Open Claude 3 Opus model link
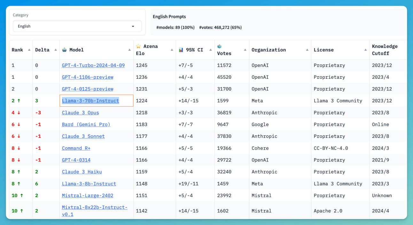The height and width of the screenshot is (225, 413). tap(81, 113)
